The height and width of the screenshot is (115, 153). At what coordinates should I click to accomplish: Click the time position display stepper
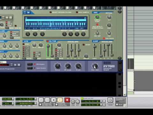pos(36,103)
